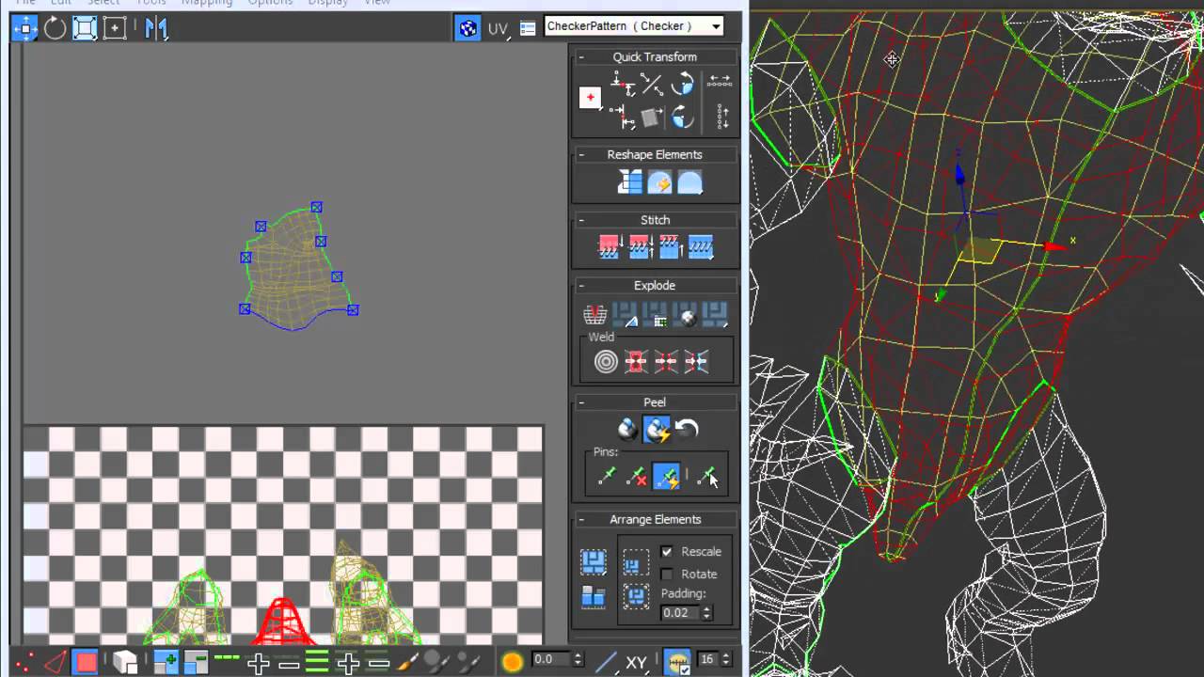Click the Space Vertically icon
Screen dimensions: 1204x677
coord(721,117)
